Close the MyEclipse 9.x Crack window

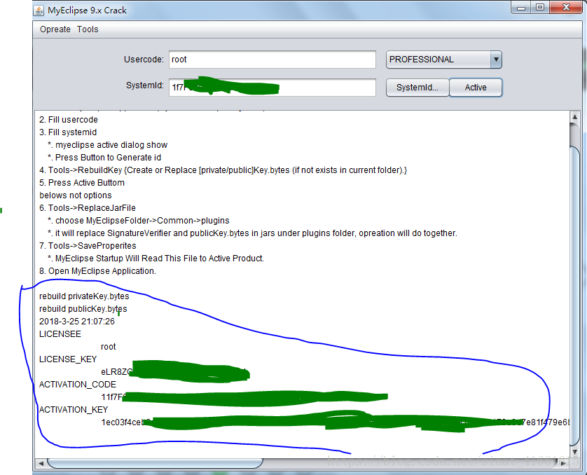point(567,8)
